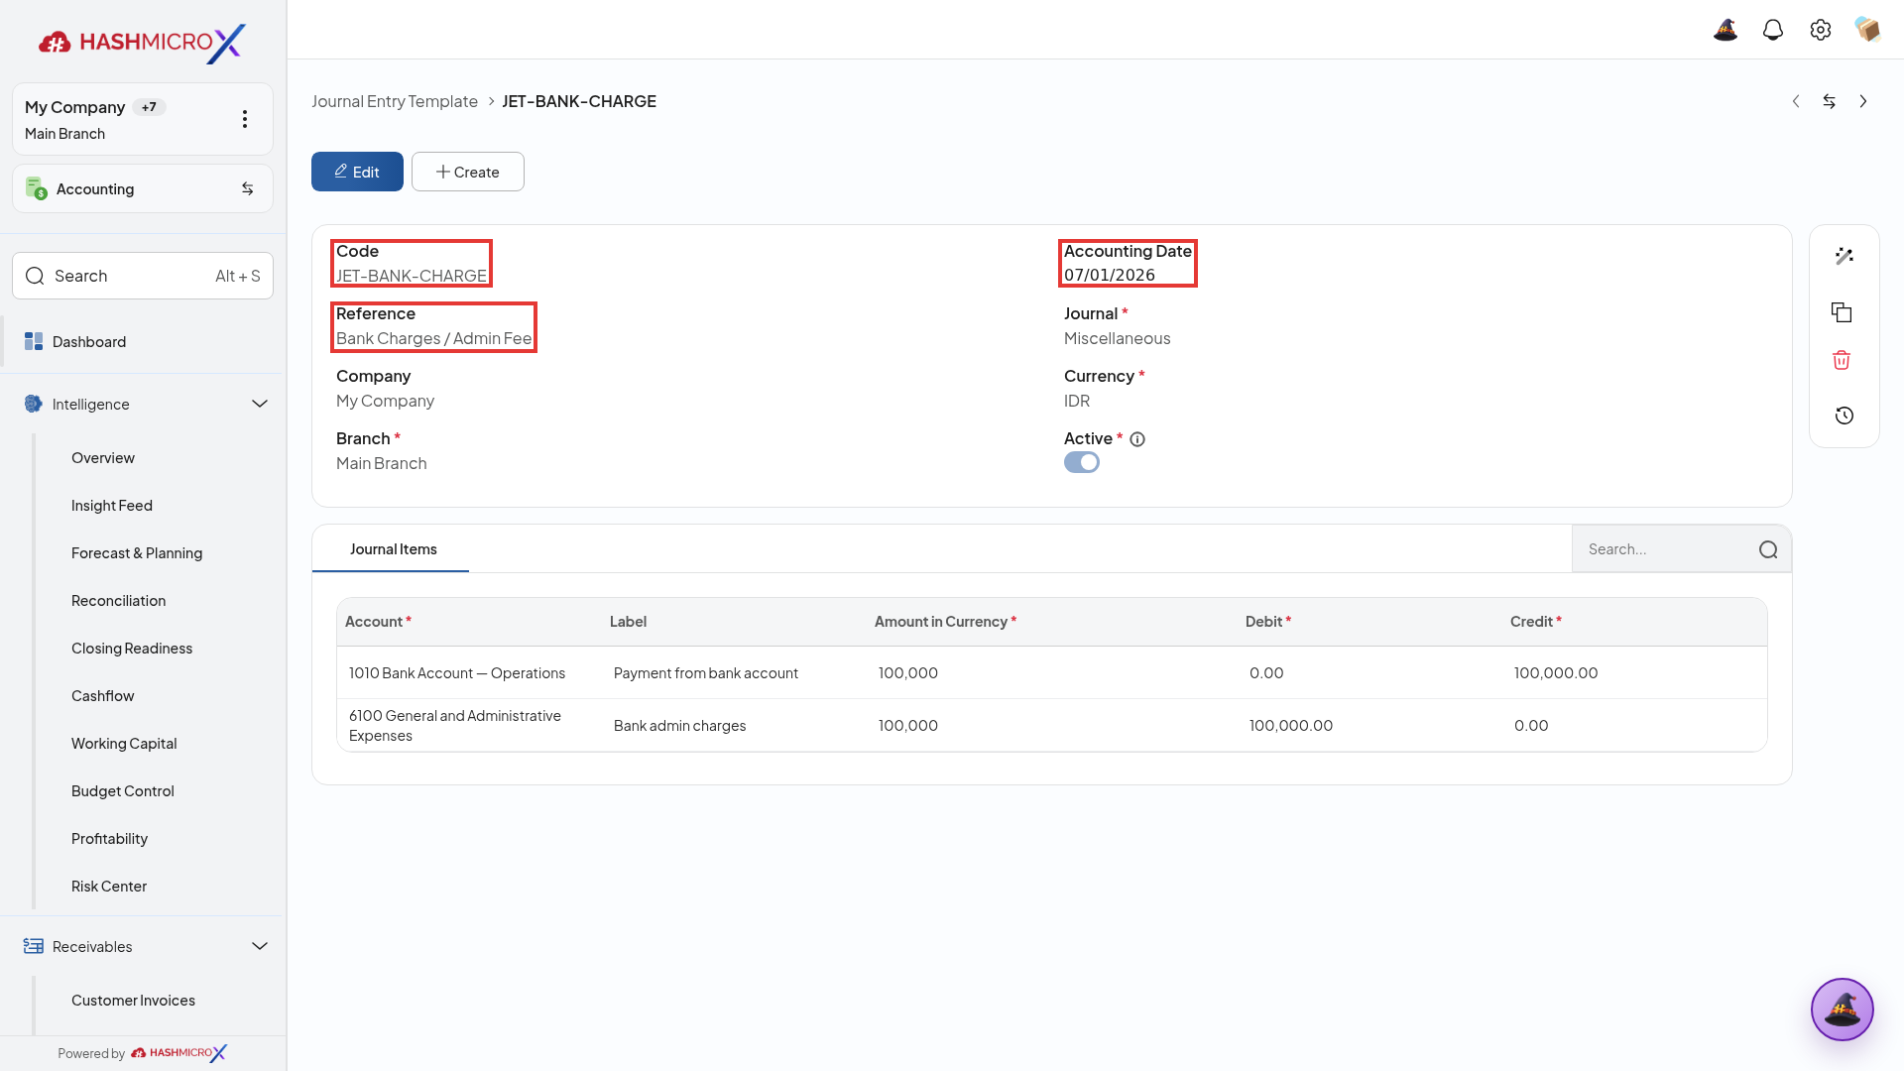Open the user profile avatar
The width and height of the screenshot is (1904, 1071).
(1867, 30)
